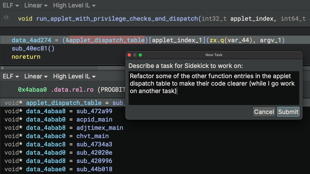Cancel the New Task dialog

(x=264, y=112)
